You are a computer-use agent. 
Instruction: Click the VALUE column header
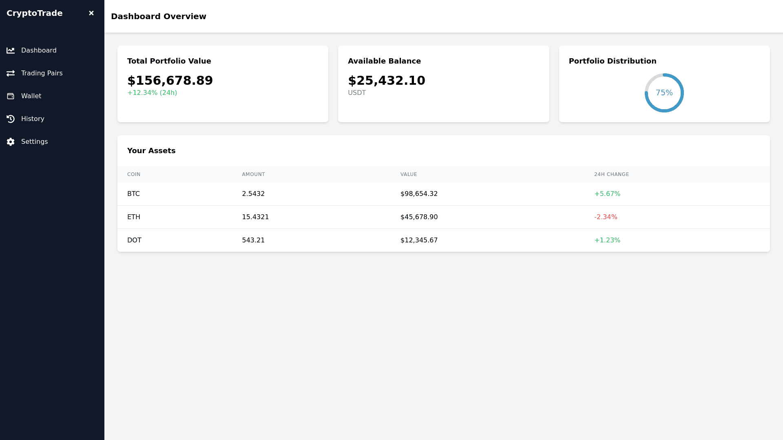coord(409,174)
